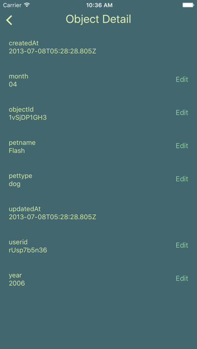Image resolution: width=197 pixels, height=349 pixels.
Task: Tap the 10:36 AM clock
Action: [x=100, y=5]
